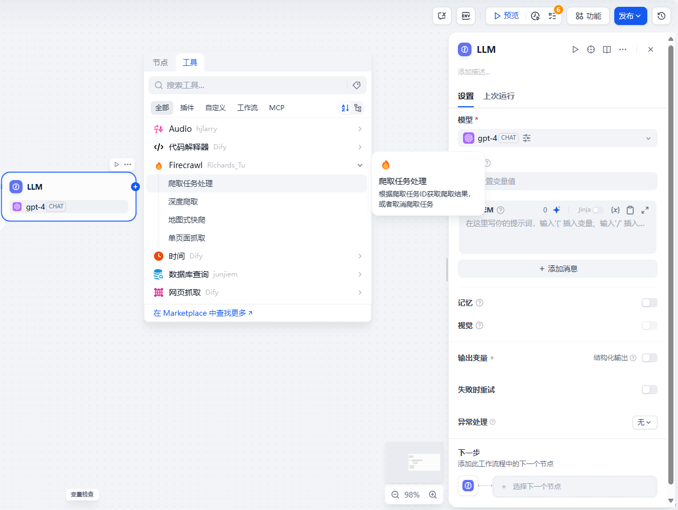
Task: Sort tools alphabetically with A-Z icon
Action: (x=345, y=108)
